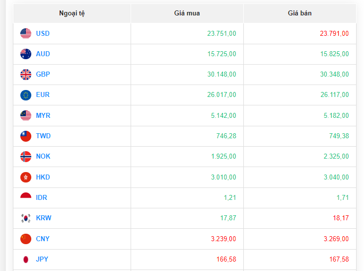Click the Ngoại tệ column header
Screen dimensions: 364x271
(x=72, y=13)
